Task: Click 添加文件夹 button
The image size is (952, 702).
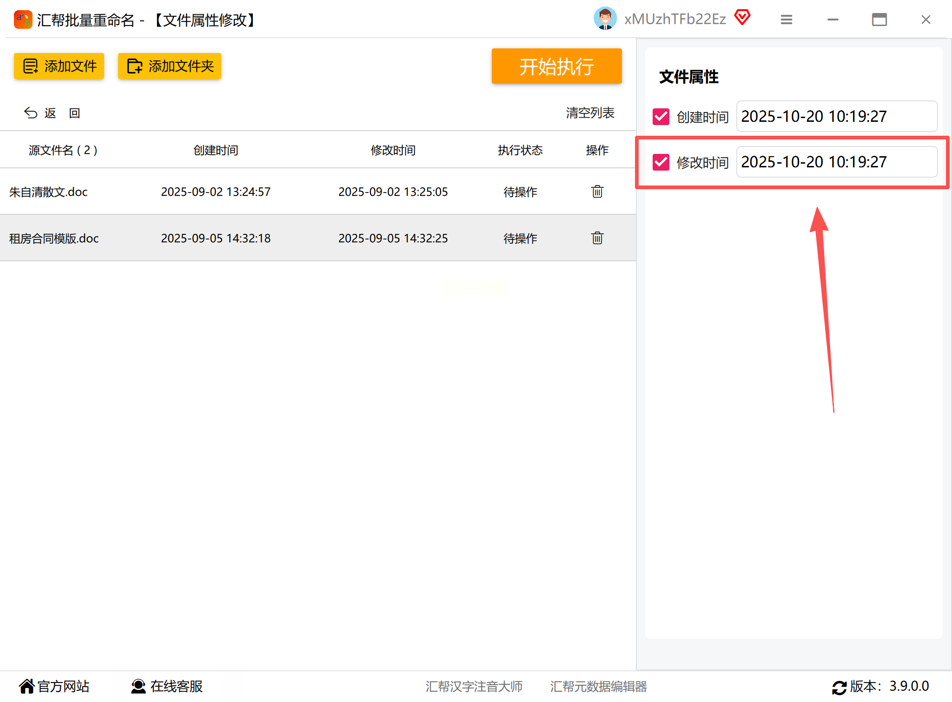Action: (170, 66)
